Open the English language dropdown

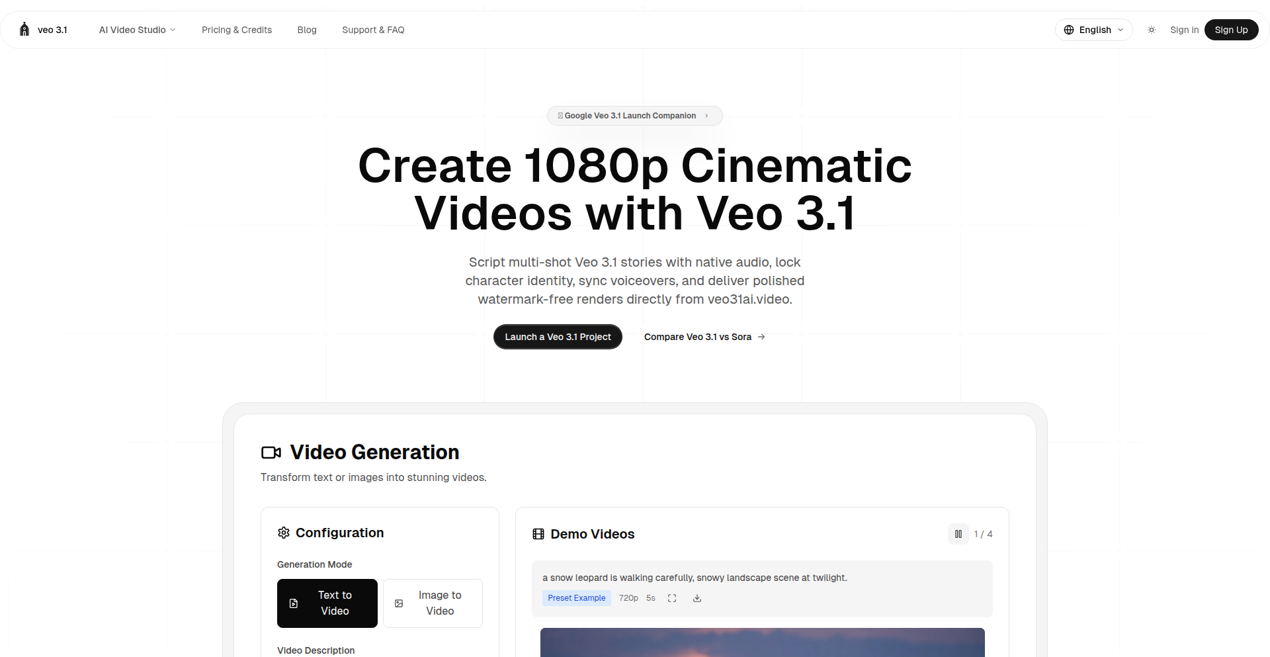coord(1093,30)
